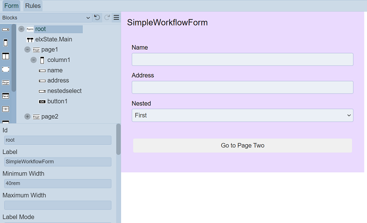Collapse the root node in tree

[x=21, y=29]
